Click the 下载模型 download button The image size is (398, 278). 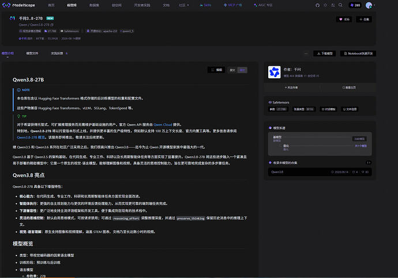pos(325,54)
